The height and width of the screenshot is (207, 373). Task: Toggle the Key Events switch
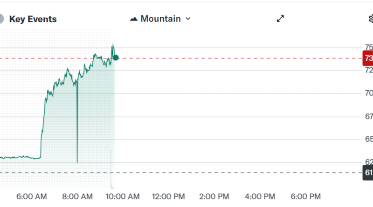[1, 19]
